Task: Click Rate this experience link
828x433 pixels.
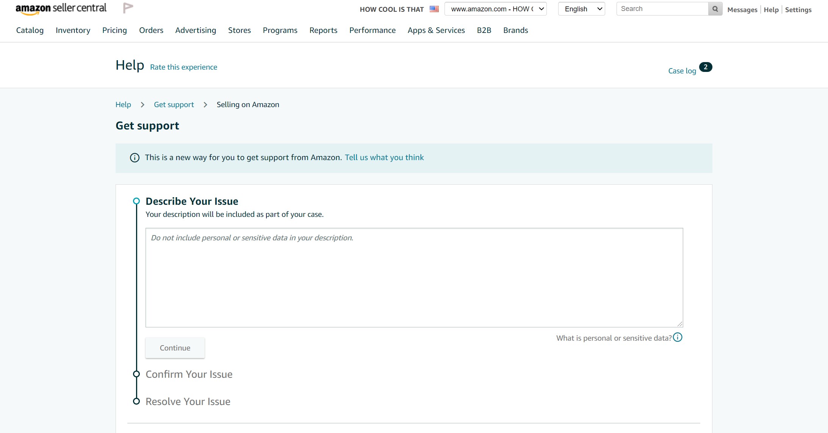Action: click(x=183, y=67)
